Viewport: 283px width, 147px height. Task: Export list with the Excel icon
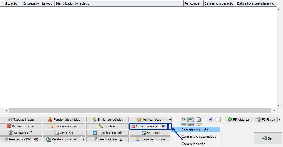click(192, 120)
